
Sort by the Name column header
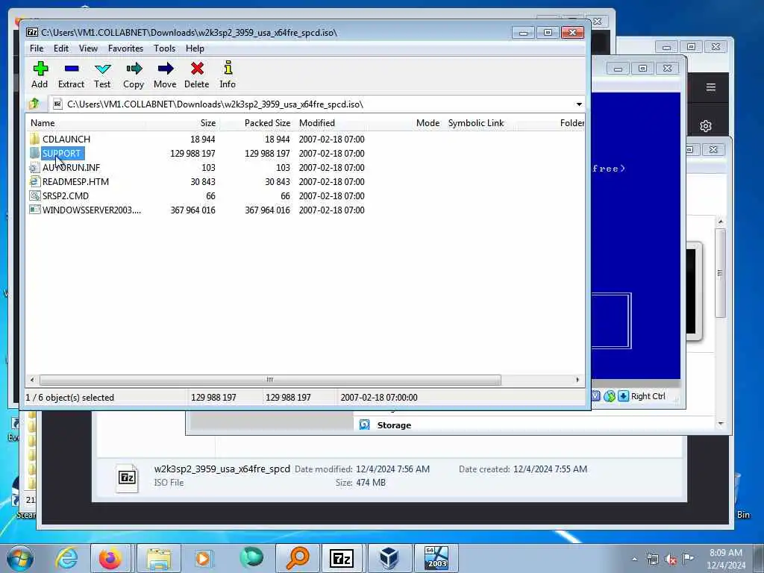[x=85, y=123]
